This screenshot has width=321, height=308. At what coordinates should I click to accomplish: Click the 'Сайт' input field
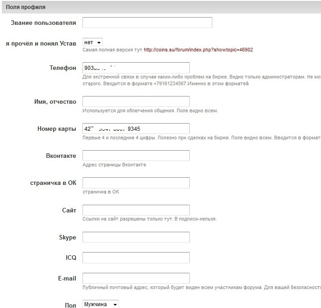click(x=136, y=210)
